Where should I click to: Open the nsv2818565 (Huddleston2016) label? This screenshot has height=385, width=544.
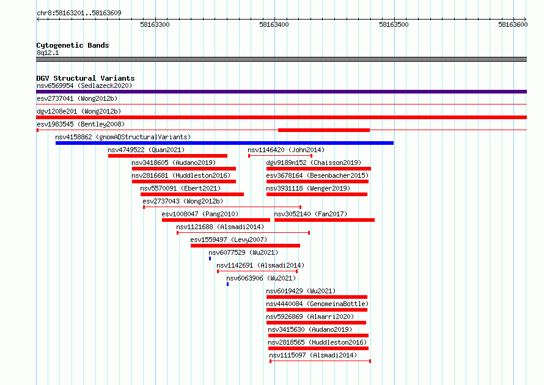pyautogui.click(x=317, y=342)
